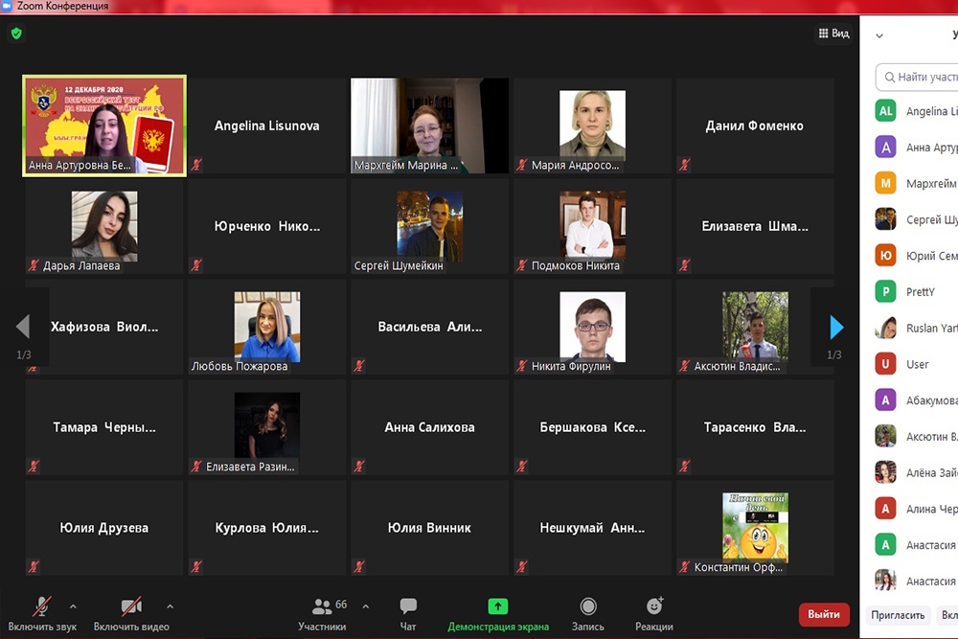Click Аксютин Владис… participant tile
The image size is (958, 639).
click(x=755, y=327)
